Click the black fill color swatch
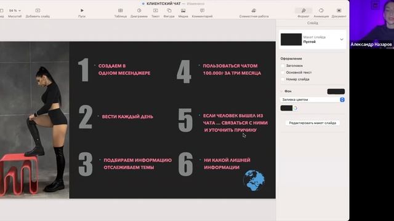Viewport: 394px width, 221px height. (x=286, y=108)
